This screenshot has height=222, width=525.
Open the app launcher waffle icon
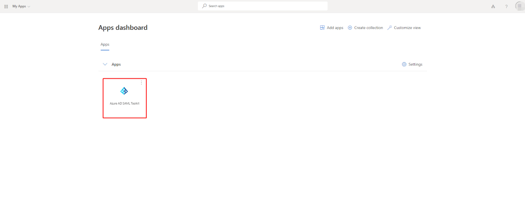point(6,6)
